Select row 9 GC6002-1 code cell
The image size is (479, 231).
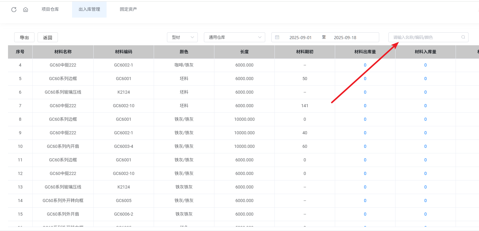[124, 133]
